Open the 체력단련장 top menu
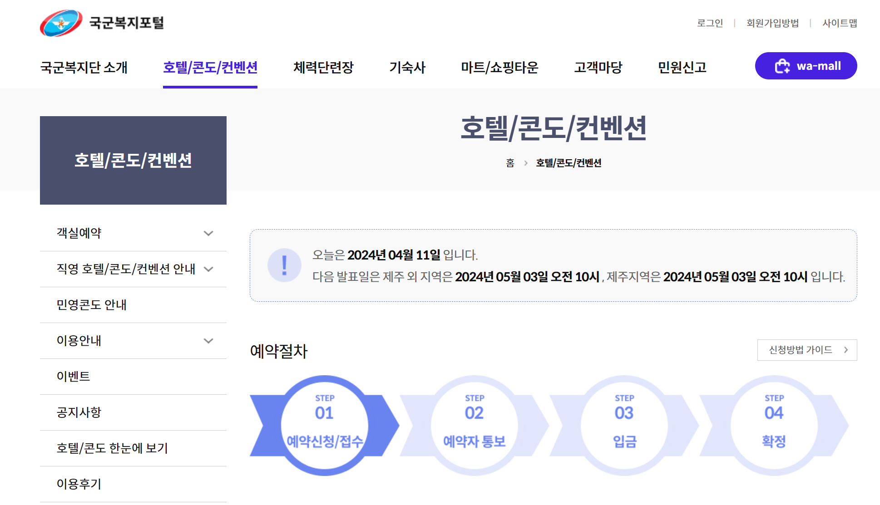Viewport: 880px width, 505px height. pyautogui.click(x=323, y=68)
